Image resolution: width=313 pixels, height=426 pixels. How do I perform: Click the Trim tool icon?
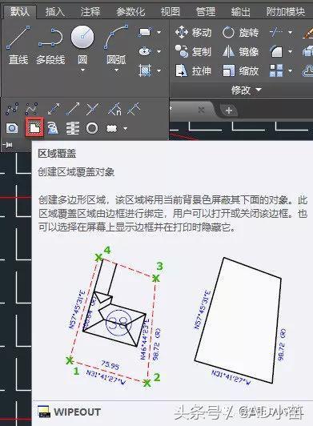[276, 32]
